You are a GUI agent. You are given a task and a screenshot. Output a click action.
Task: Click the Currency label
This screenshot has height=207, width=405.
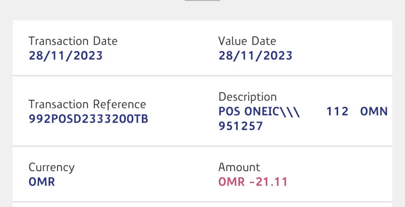51,167
